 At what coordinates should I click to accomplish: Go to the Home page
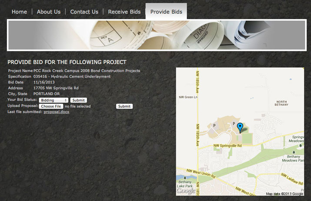[x=19, y=12]
